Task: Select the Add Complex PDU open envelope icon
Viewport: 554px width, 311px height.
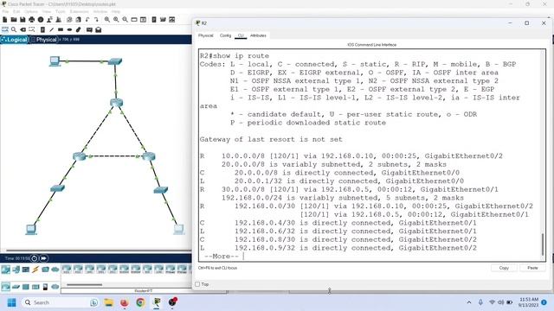Action: click(x=98, y=30)
